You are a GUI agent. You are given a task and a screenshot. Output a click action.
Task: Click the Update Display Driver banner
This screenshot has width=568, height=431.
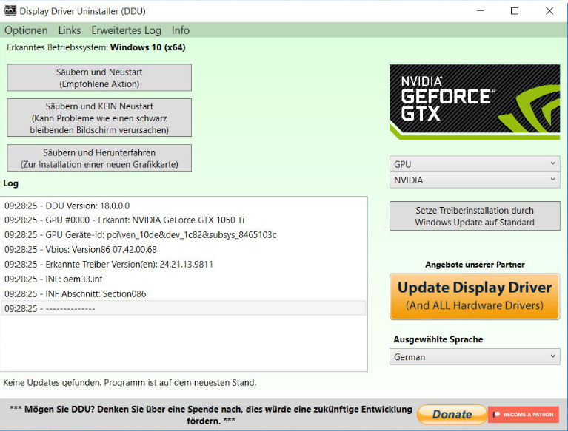[x=475, y=296]
